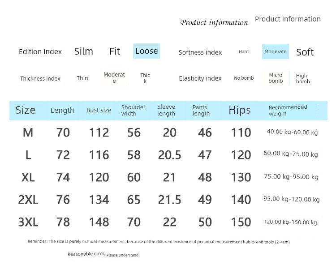Select the Recommended weight column header
The image size is (336, 265).
(288, 110)
